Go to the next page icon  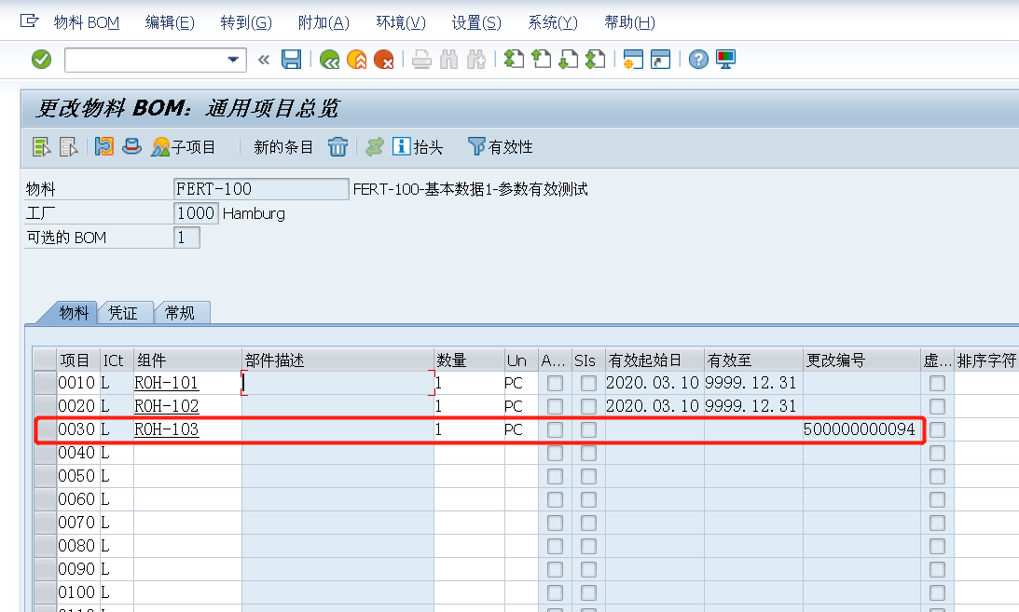click(x=569, y=60)
